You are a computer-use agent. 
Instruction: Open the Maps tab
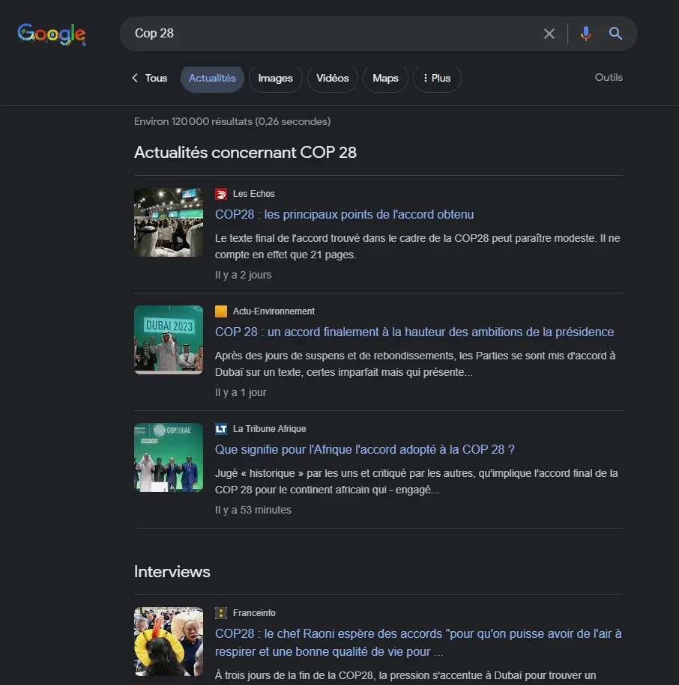click(x=385, y=79)
